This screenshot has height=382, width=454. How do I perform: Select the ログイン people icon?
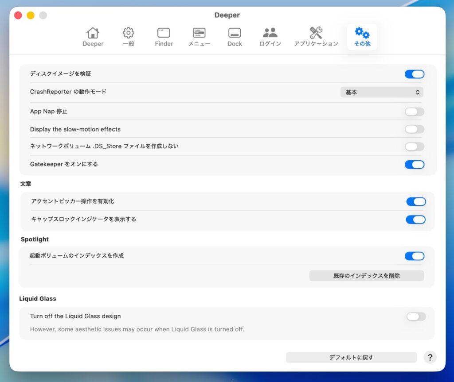(x=270, y=33)
